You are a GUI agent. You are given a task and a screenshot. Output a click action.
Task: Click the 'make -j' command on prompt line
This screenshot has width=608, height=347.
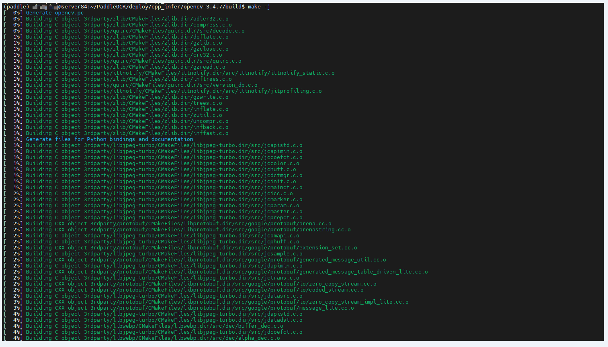[259, 7]
